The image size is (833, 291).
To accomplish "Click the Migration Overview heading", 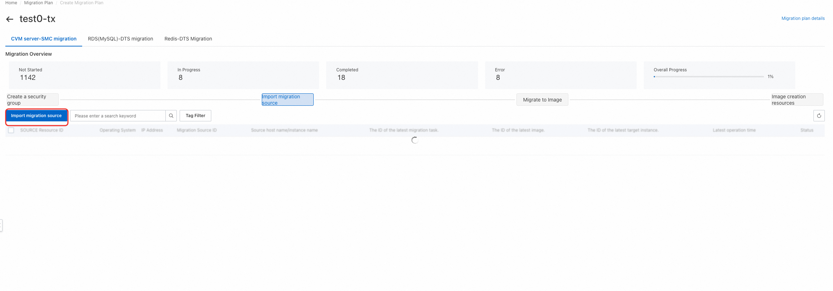I will click(28, 54).
